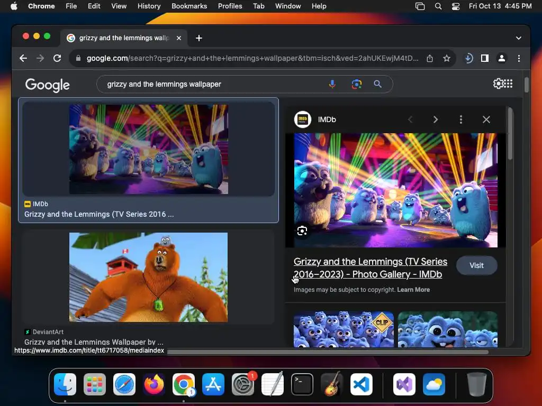Image resolution: width=542 pixels, height=406 pixels.
Task: Close the image preview panel
Action: pos(486,119)
